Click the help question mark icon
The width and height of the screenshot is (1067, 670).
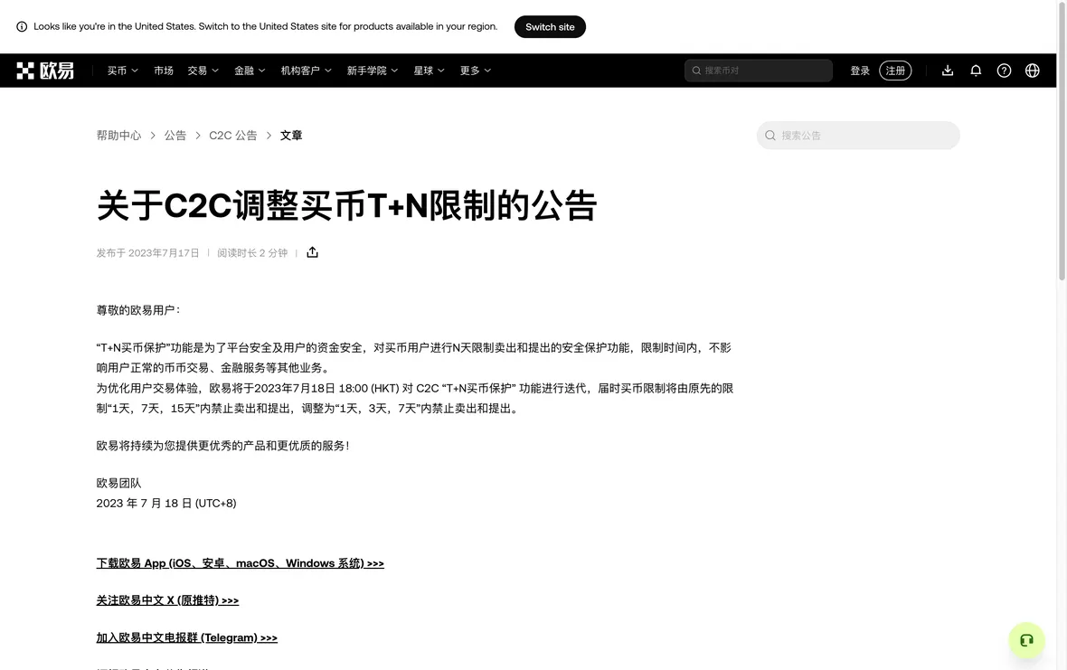tap(1004, 71)
